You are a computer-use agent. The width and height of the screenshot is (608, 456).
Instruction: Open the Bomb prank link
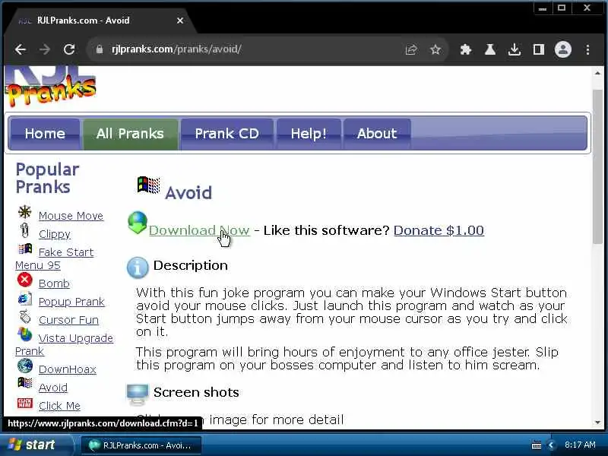pyautogui.click(x=54, y=283)
